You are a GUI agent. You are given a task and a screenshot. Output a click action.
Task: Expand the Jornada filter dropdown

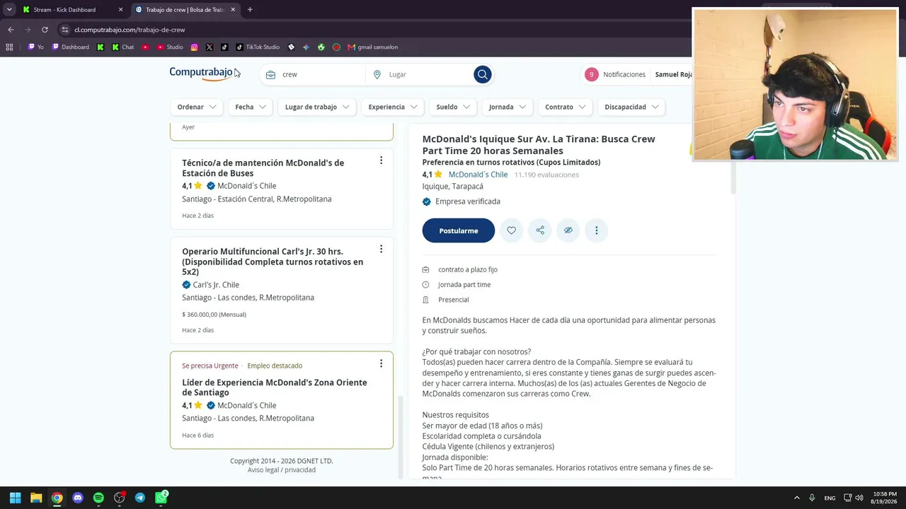[x=507, y=107]
